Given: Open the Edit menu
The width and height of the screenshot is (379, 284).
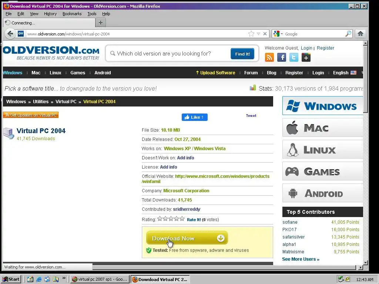Looking at the screenshot, I should point(21,14).
